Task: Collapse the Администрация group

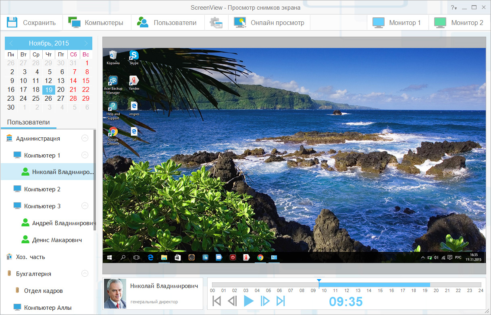Action: tap(85, 138)
